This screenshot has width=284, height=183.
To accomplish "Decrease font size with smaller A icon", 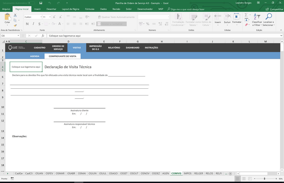I will click(x=60, y=17).
